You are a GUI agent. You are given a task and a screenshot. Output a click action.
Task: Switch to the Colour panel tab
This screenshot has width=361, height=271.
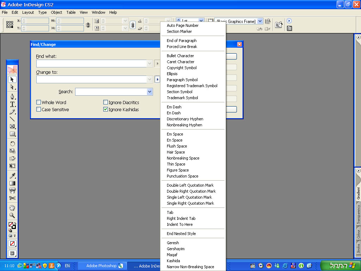(x=358, y=234)
